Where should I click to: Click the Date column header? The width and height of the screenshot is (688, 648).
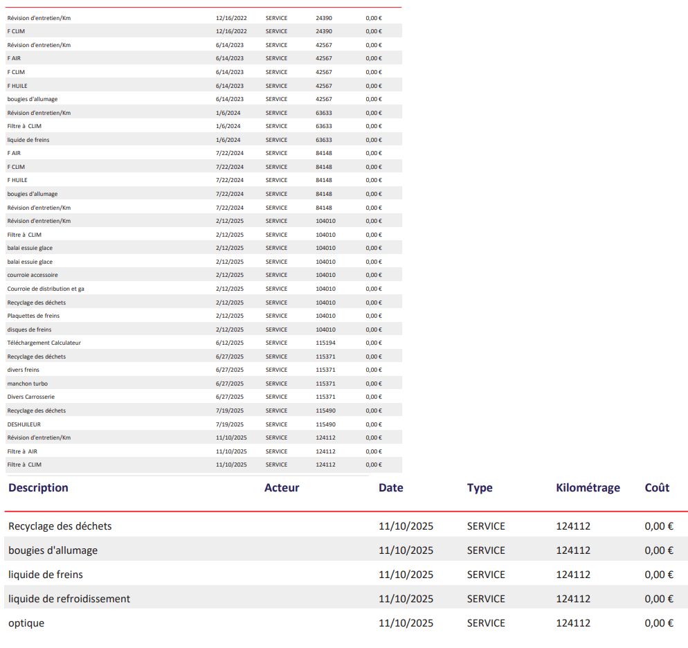click(x=391, y=488)
